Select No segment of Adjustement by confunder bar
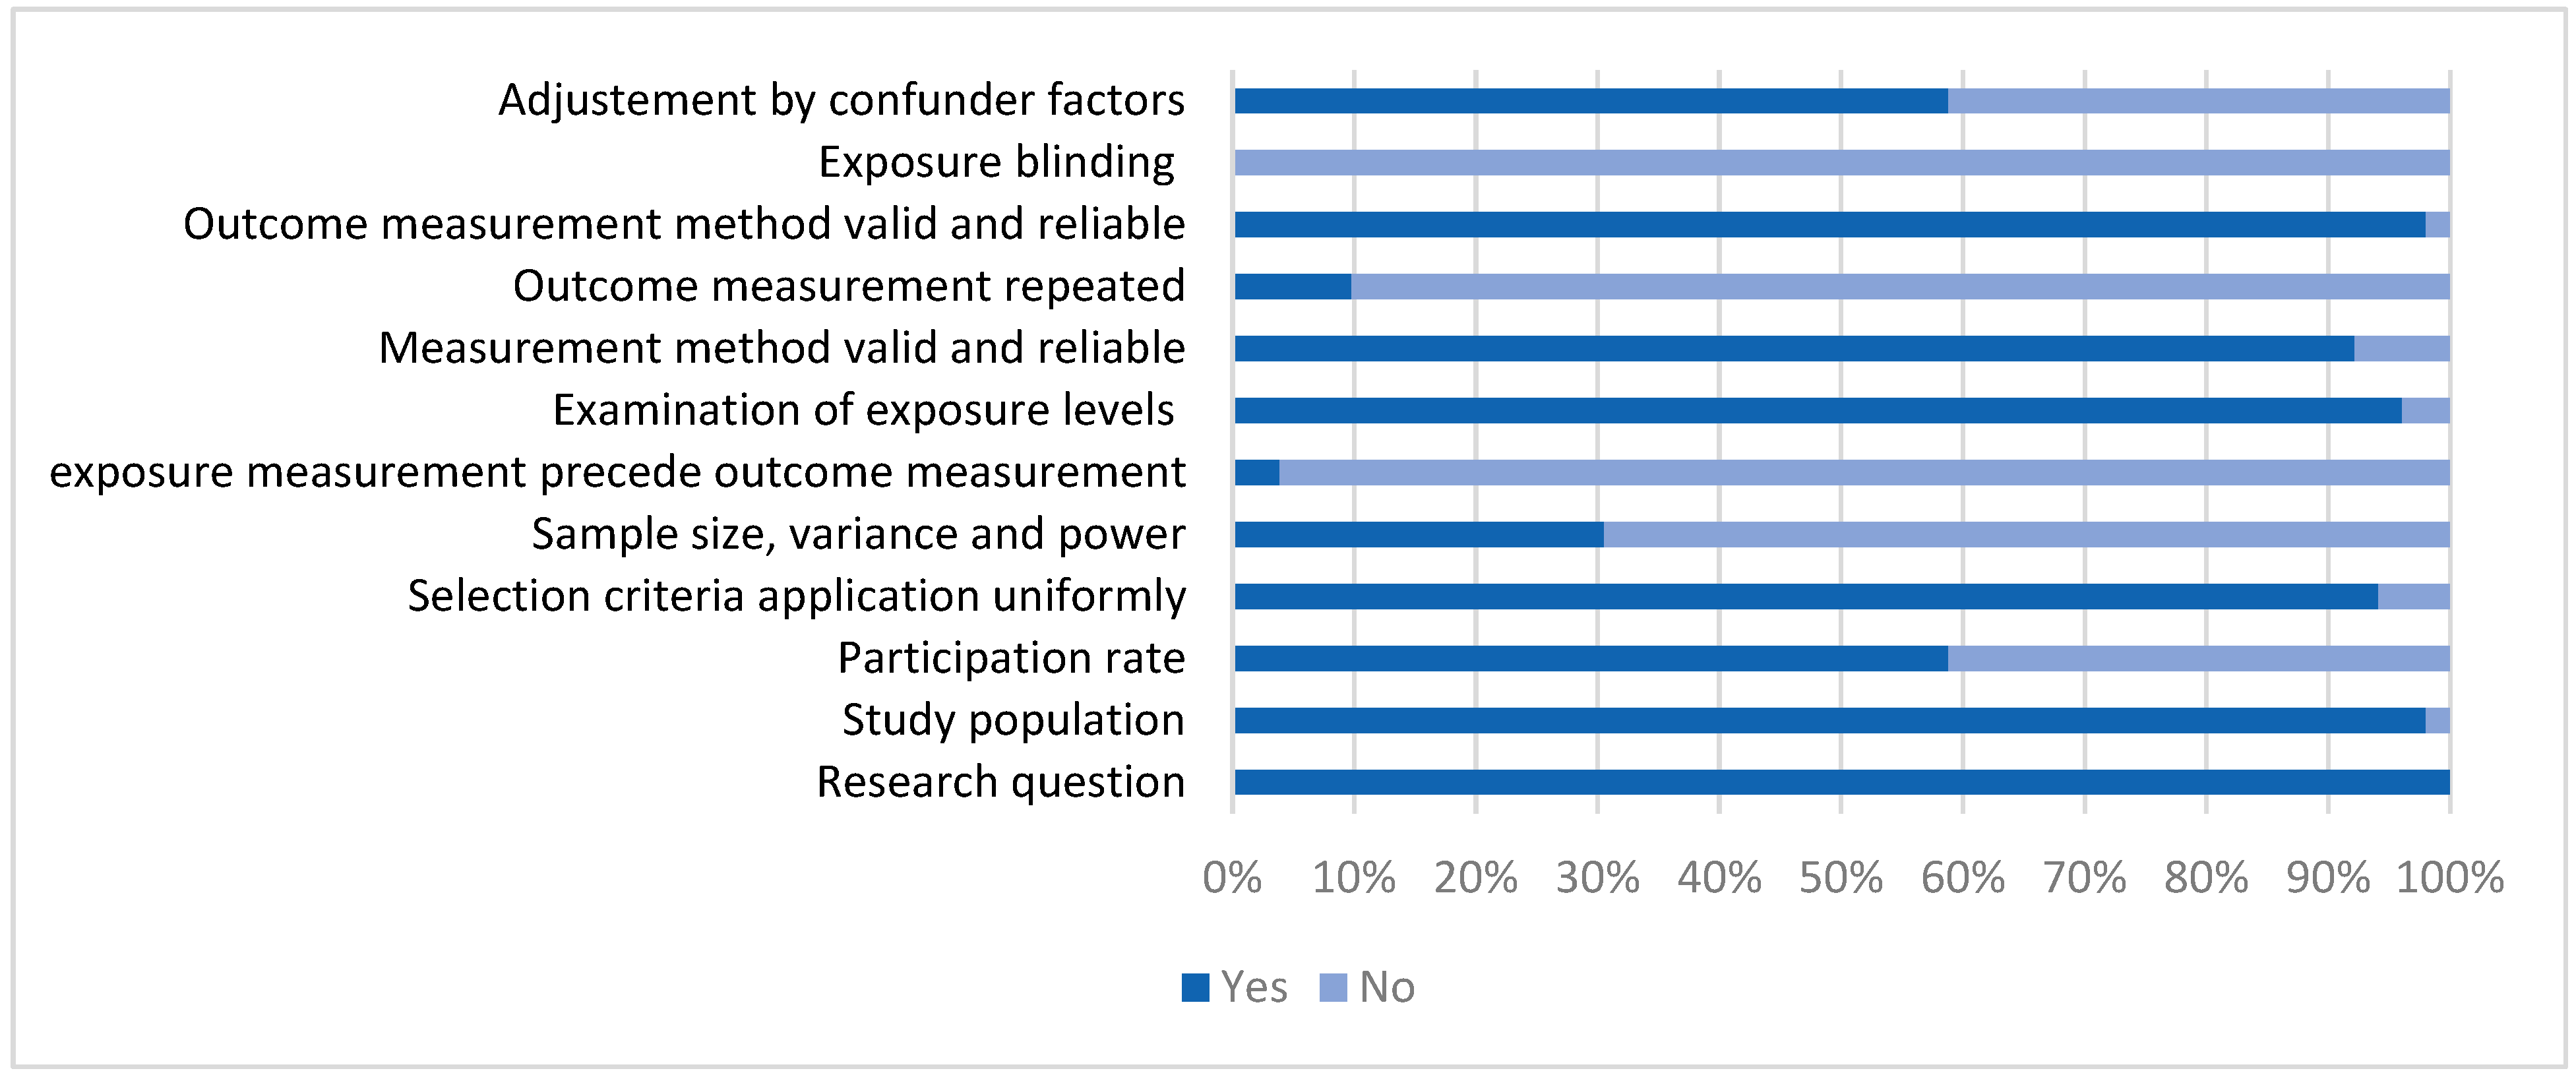 click(2198, 100)
